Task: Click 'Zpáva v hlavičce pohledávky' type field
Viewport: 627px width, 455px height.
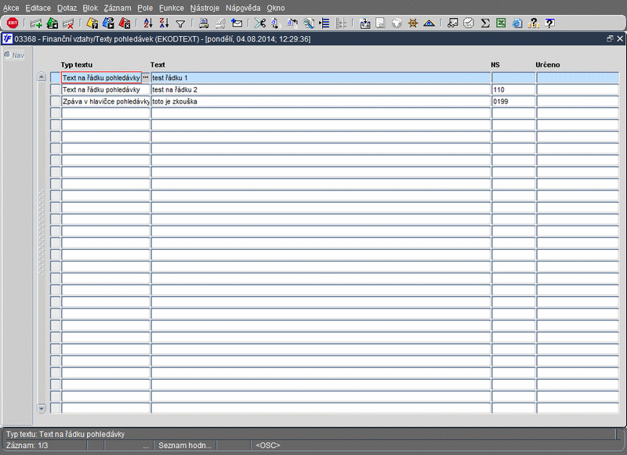Action: (x=106, y=101)
